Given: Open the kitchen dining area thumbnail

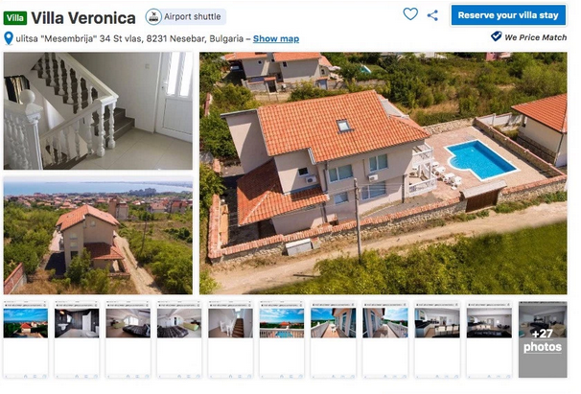Looking at the screenshot, I should pyautogui.click(x=437, y=323).
